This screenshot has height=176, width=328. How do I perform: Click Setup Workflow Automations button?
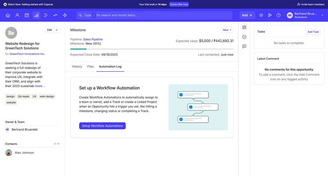[102, 126]
